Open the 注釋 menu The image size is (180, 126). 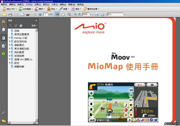click(x=38, y=4)
